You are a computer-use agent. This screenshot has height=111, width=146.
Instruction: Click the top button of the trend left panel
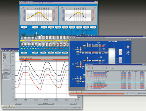pos(6,66)
